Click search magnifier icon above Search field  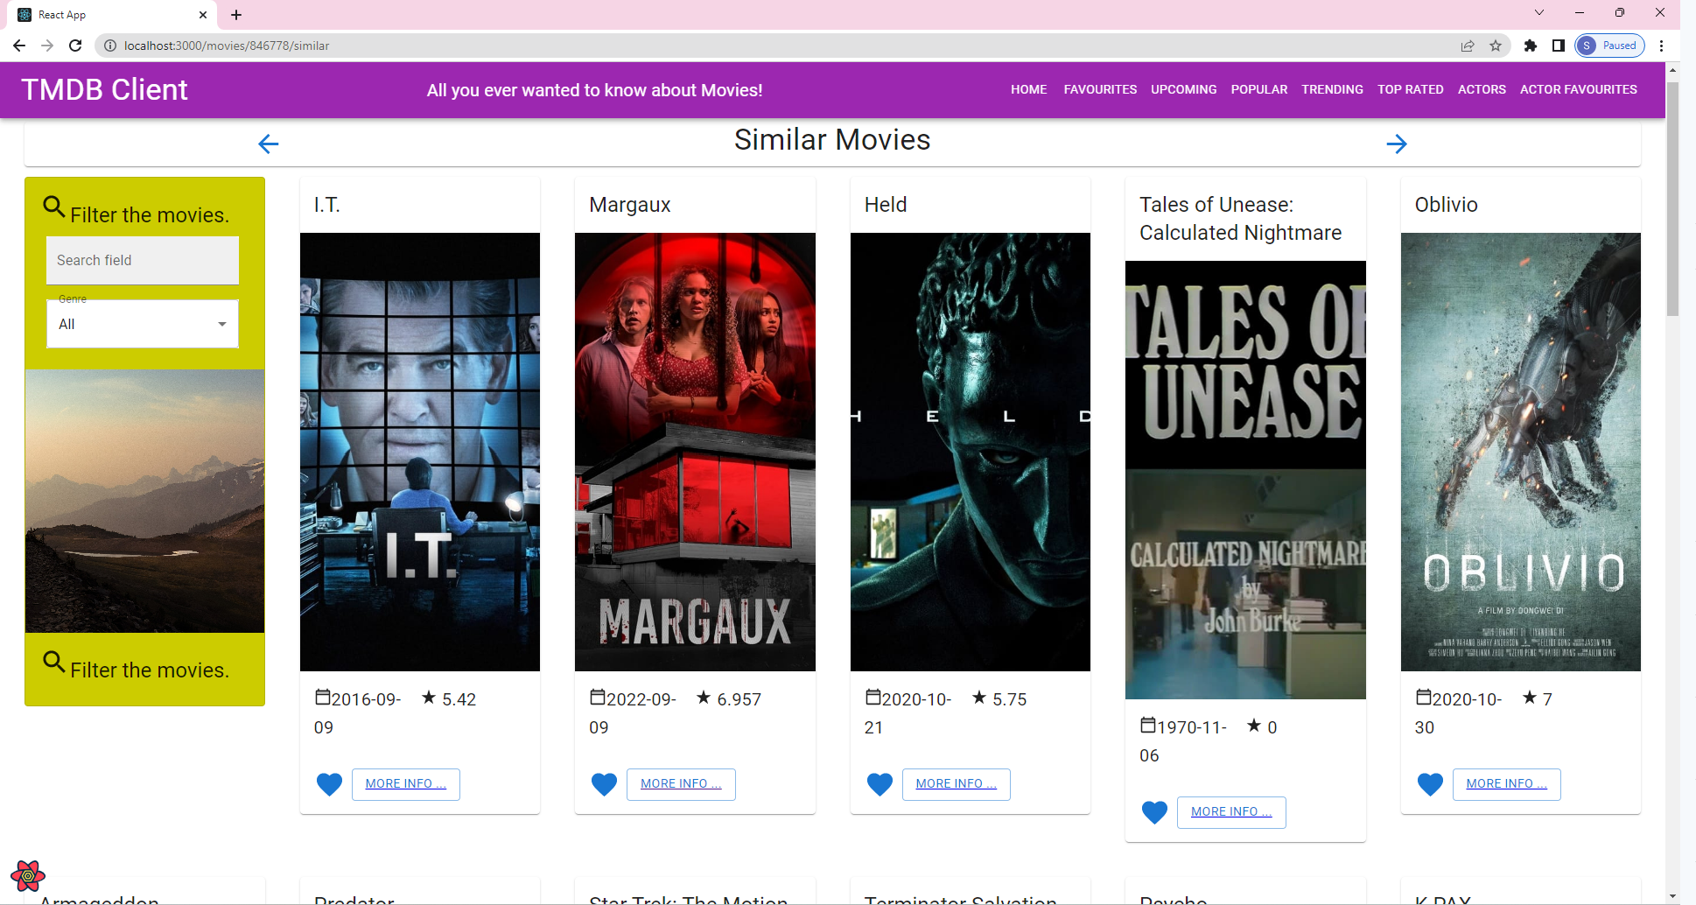(x=54, y=207)
